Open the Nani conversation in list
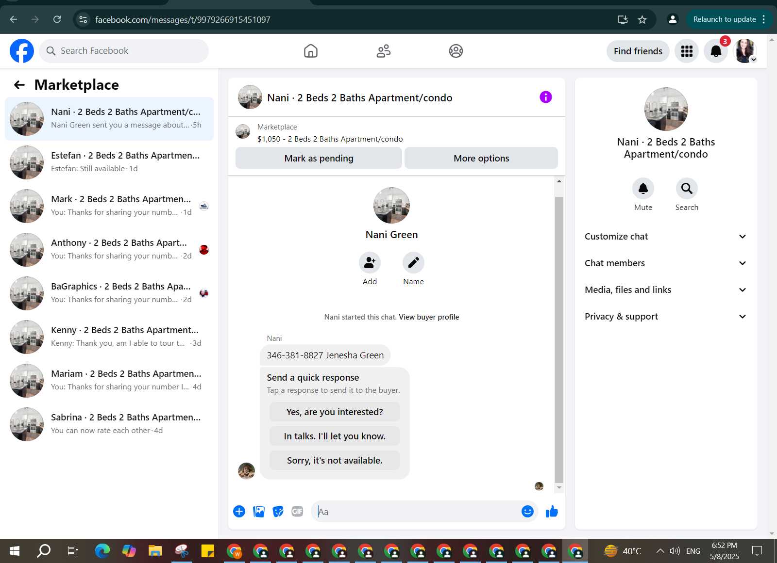The height and width of the screenshot is (563, 777). 109,119
